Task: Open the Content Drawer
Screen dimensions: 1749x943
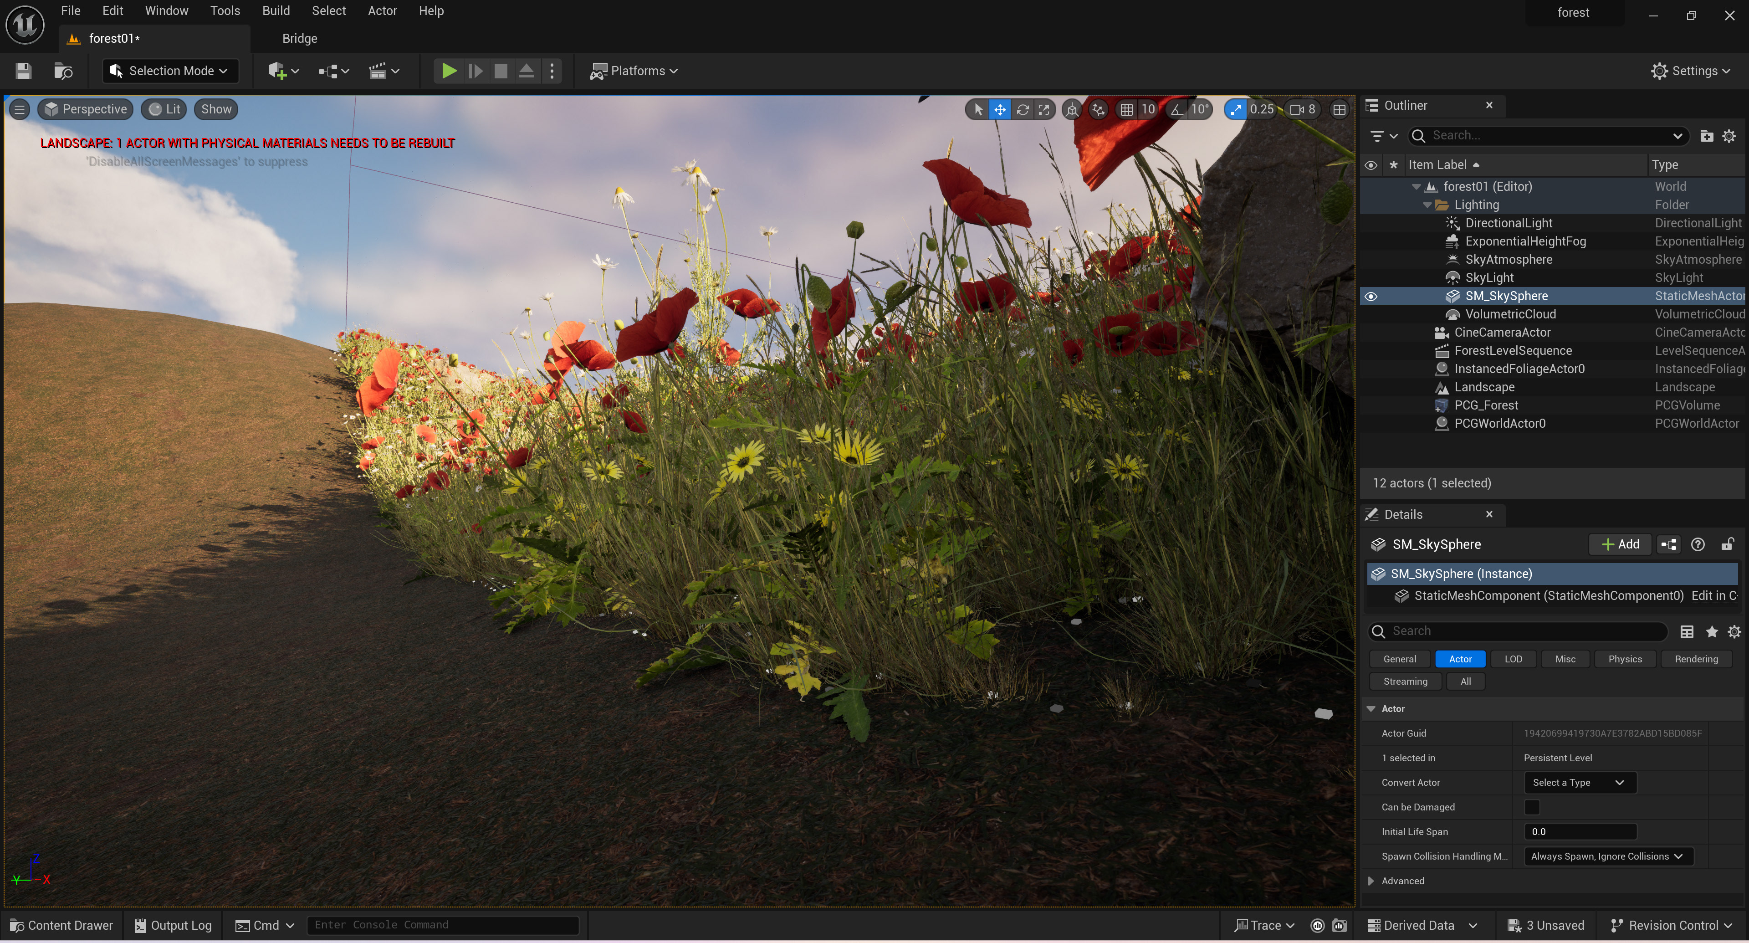Action: tap(62, 925)
